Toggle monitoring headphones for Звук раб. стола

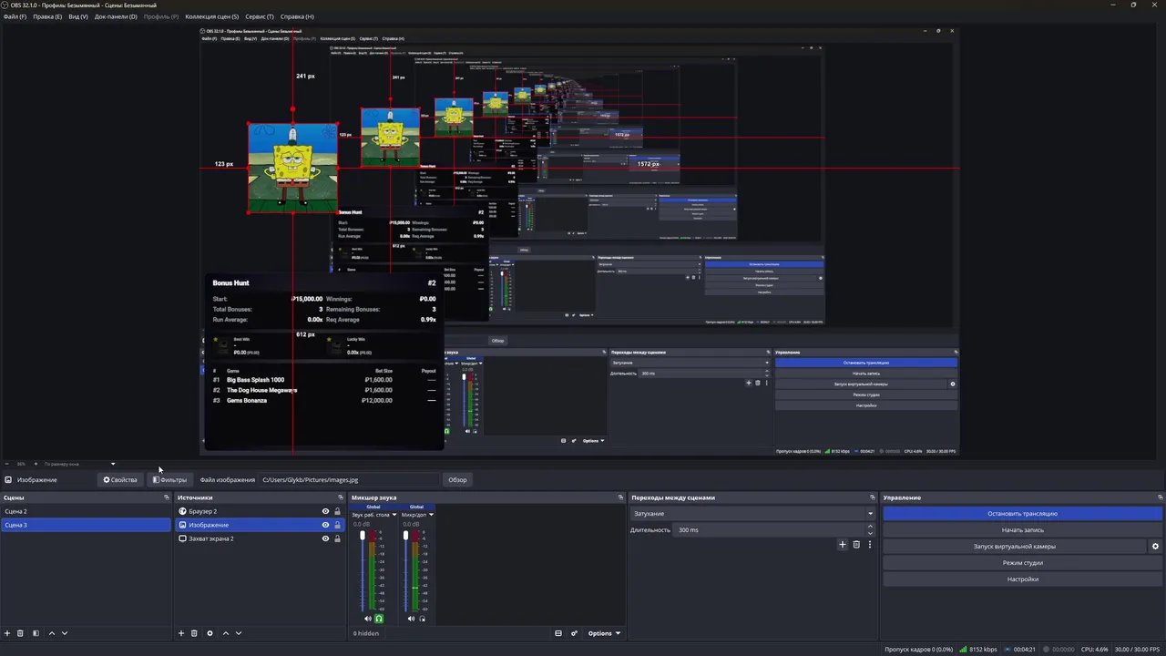click(x=379, y=619)
